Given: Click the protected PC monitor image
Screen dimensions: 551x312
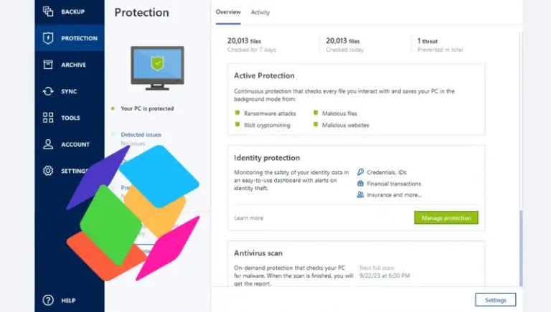Looking at the screenshot, I should (x=157, y=68).
